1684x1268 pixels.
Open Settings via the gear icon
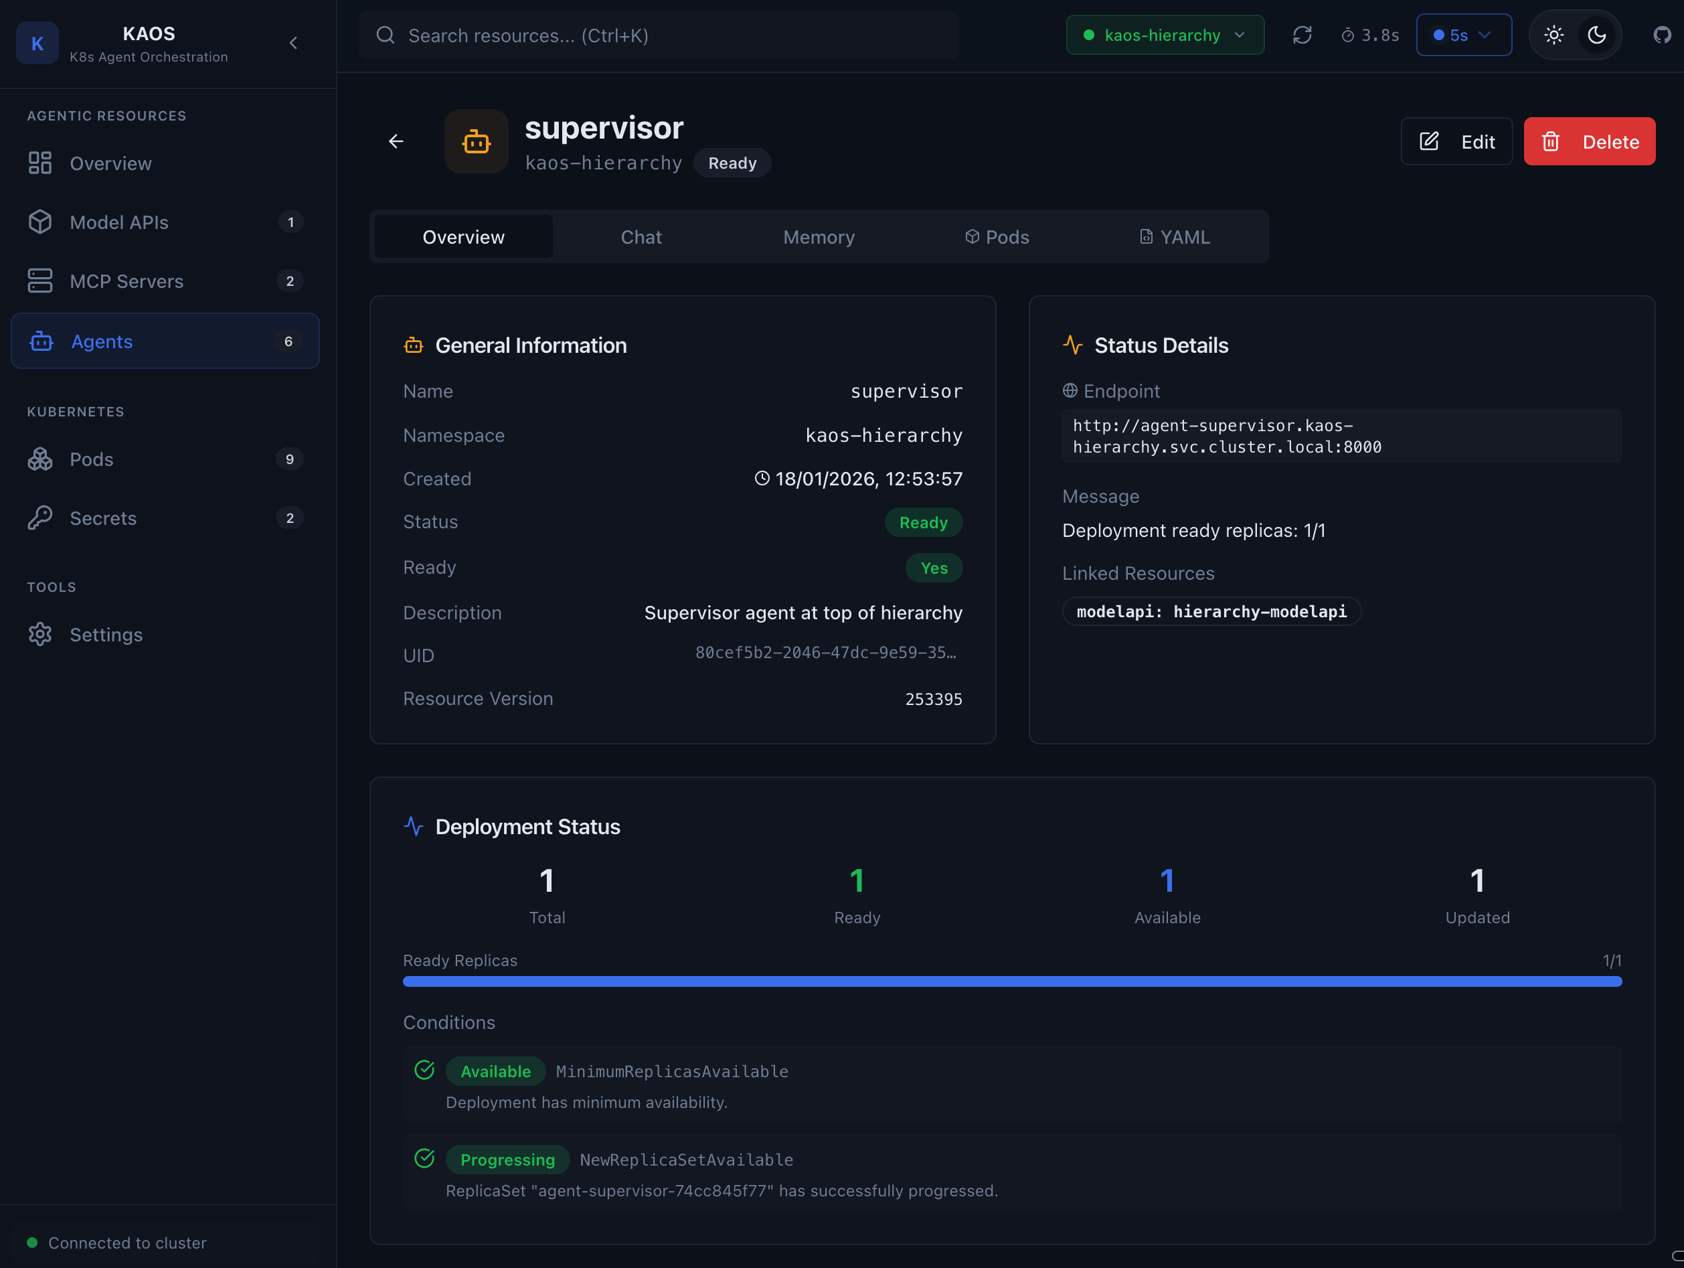pyautogui.click(x=40, y=633)
